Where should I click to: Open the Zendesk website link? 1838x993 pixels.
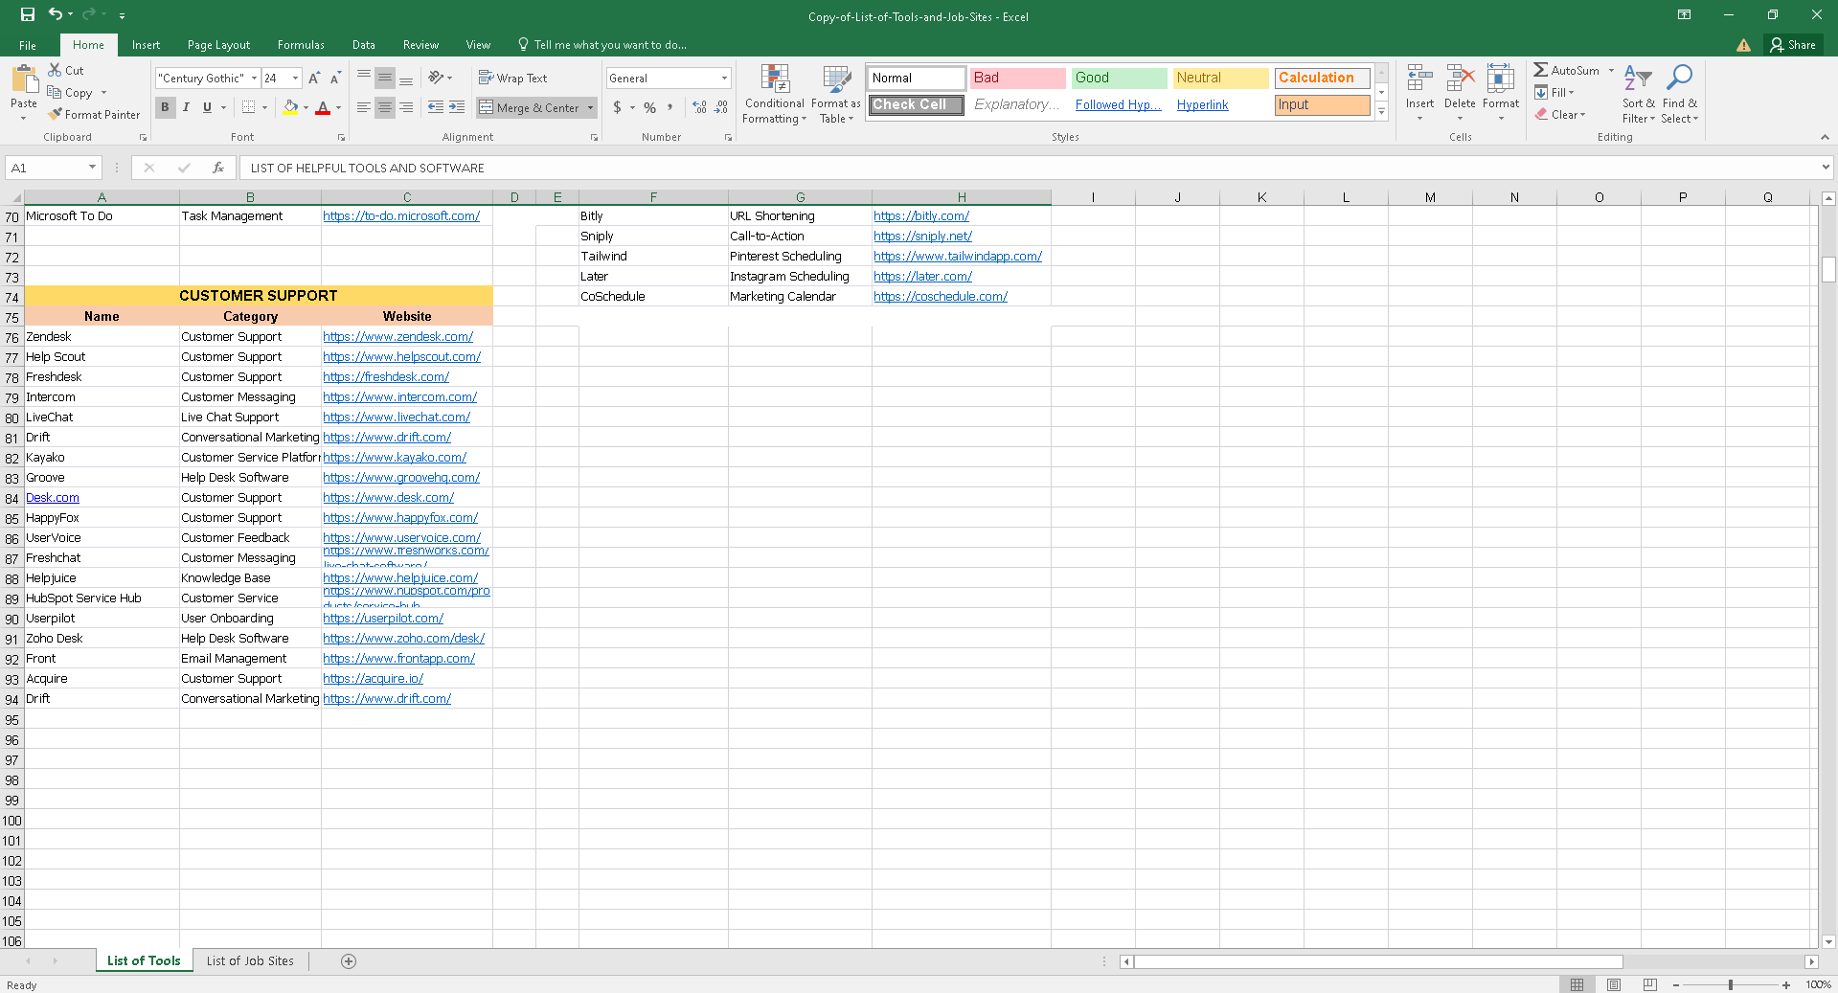click(398, 337)
